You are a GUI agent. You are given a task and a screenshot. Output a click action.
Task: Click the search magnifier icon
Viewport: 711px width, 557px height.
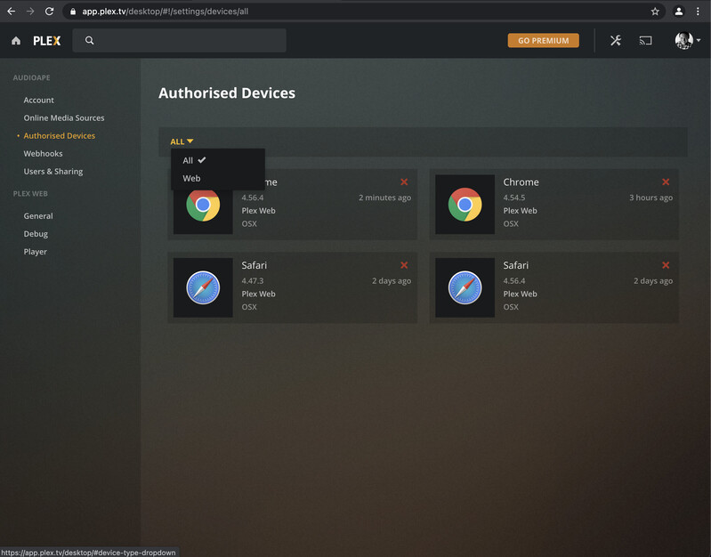[89, 40]
